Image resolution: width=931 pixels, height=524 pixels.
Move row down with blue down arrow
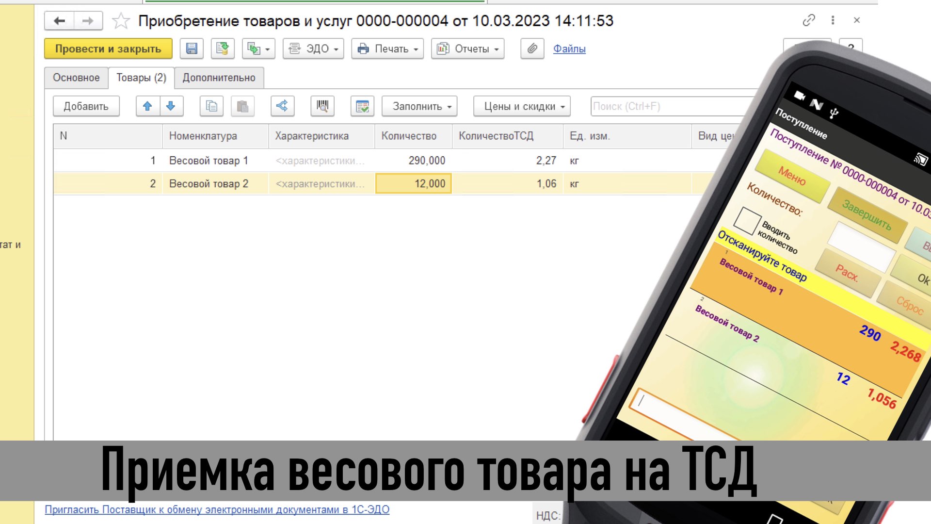[x=171, y=106]
